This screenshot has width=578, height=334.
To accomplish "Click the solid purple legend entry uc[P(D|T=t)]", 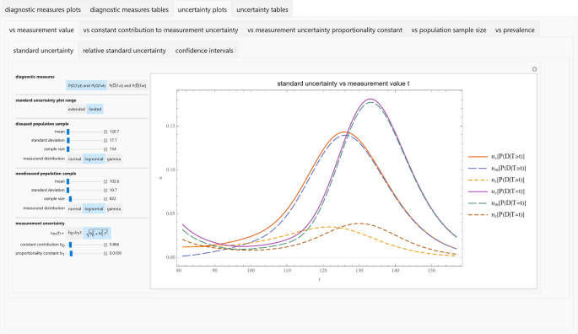I will [x=496, y=191].
